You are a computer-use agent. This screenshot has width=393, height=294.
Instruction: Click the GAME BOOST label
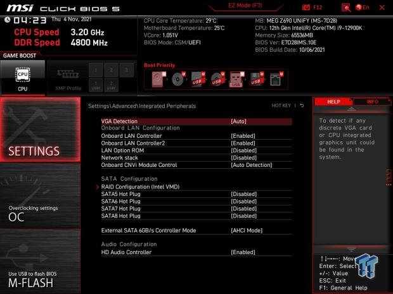[x=20, y=56]
